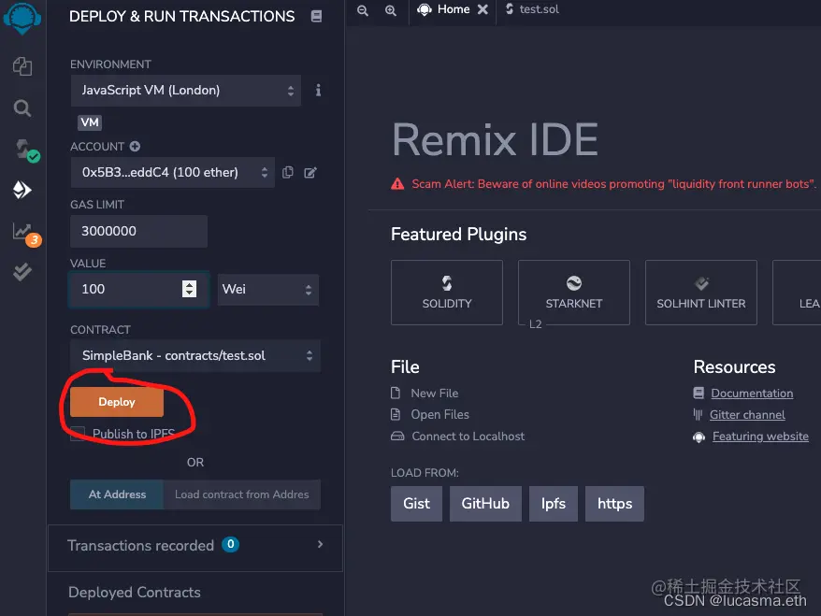The width and height of the screenshot is (821, 616).
Task: Open the Featuring website link
Action: point(760,436)
